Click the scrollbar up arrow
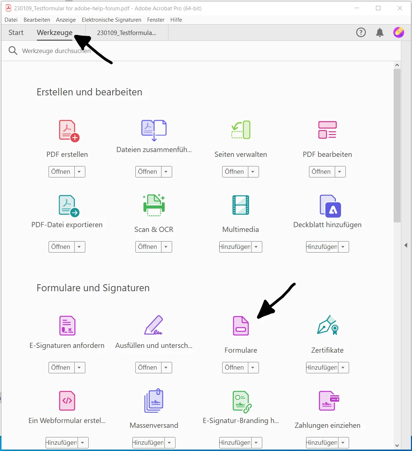This screenshot has height=451, width=412. pos(397,65)
